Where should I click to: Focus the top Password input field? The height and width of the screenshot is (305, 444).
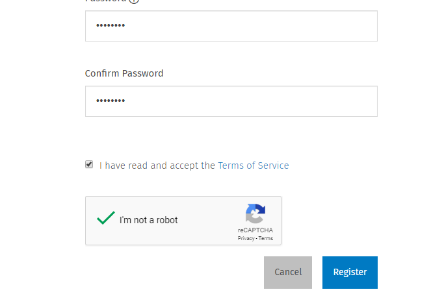click(231, 26)
